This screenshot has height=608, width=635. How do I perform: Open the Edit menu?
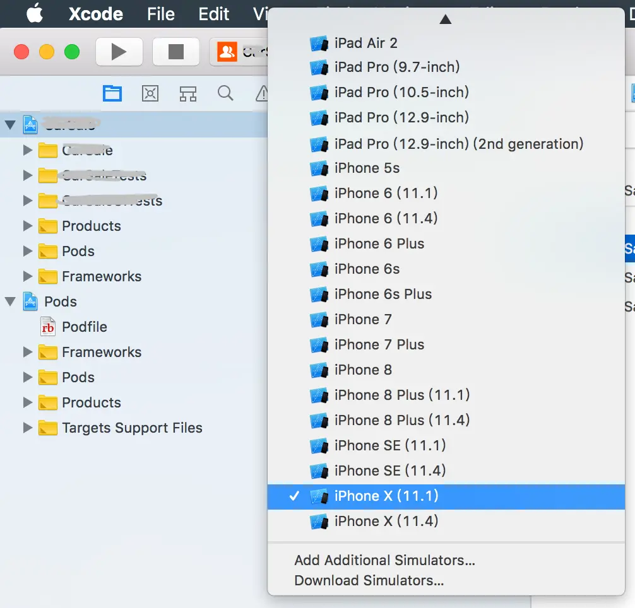(x=213, y=14)
